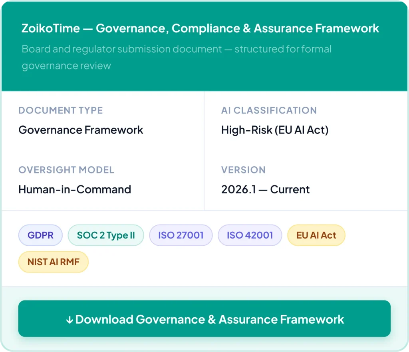Select the Human-in-Command value

click(75, 189)
